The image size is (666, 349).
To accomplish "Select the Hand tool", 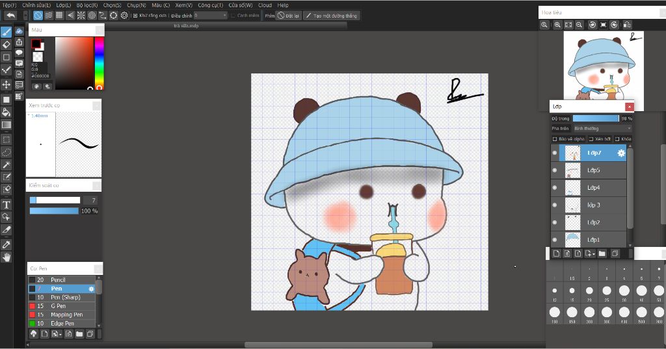I will click(x=7, y=257).
